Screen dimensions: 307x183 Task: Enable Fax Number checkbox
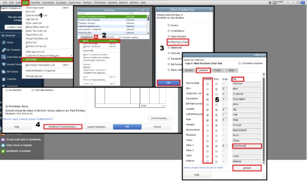[7, 90]
